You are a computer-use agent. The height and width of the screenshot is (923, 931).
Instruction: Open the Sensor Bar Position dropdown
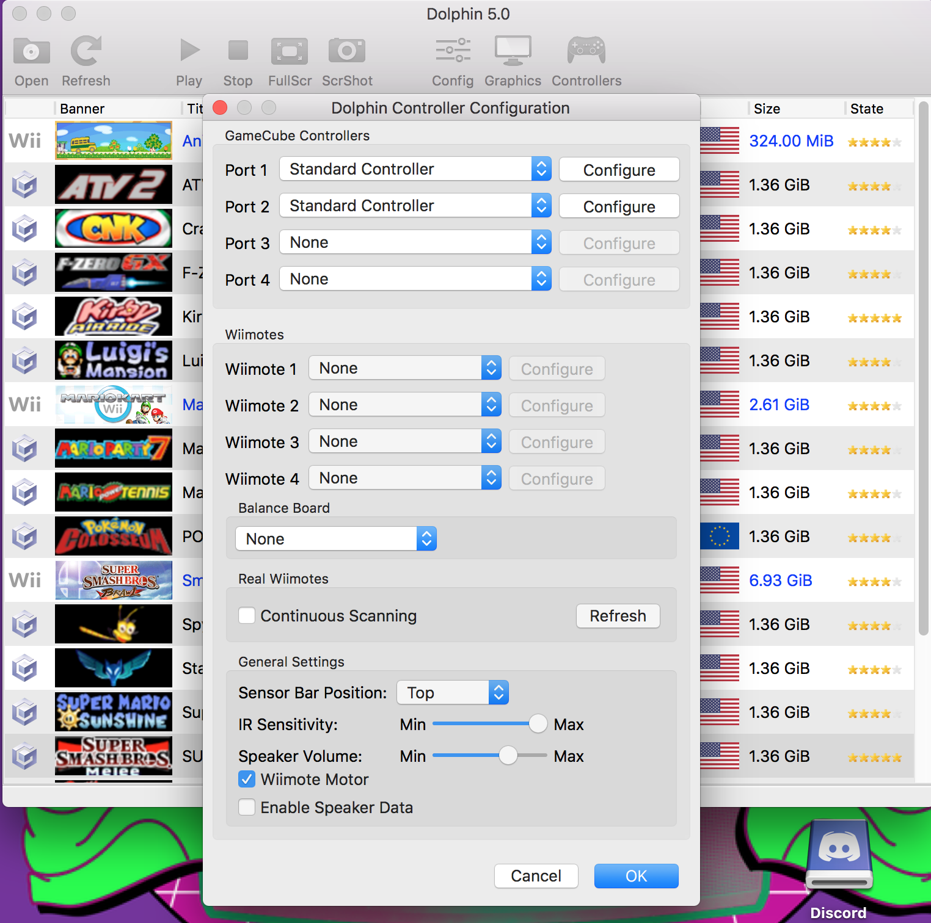click(453, 692)
